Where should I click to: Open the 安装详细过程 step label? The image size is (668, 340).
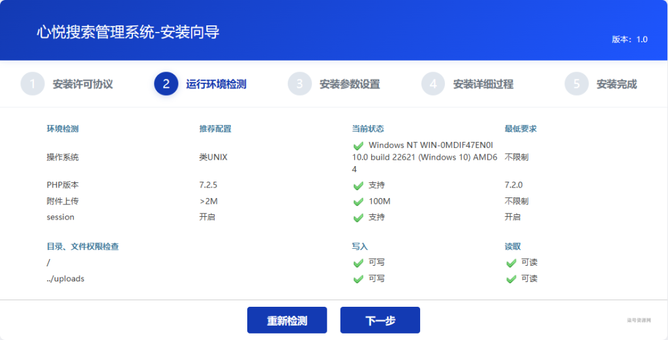tap(483, 84)
